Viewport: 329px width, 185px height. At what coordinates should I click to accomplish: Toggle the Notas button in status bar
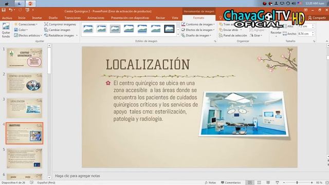pyautogui.click(x=210, y=182)
